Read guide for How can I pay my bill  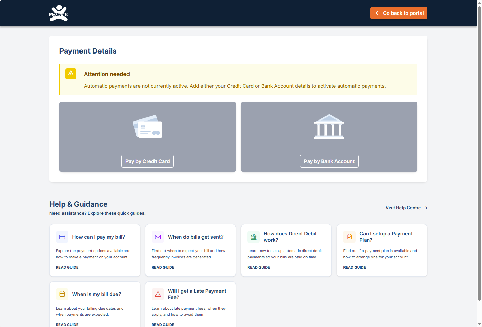click(x=67, y=267)
